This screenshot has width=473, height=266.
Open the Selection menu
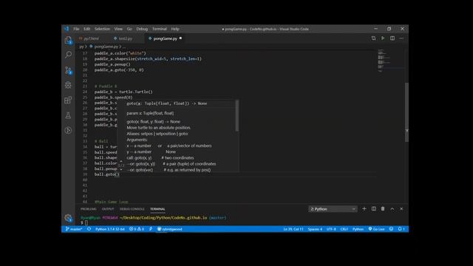tap(102, 29)
